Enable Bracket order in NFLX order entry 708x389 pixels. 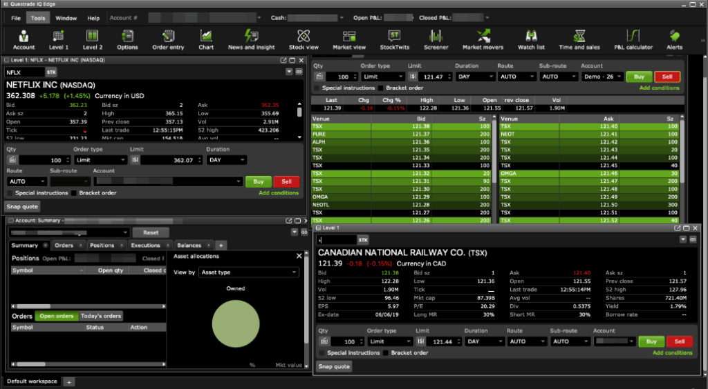(73, 192)
